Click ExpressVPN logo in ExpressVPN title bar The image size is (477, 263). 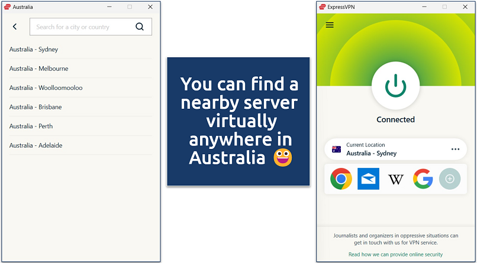click(x=322, y=7)
